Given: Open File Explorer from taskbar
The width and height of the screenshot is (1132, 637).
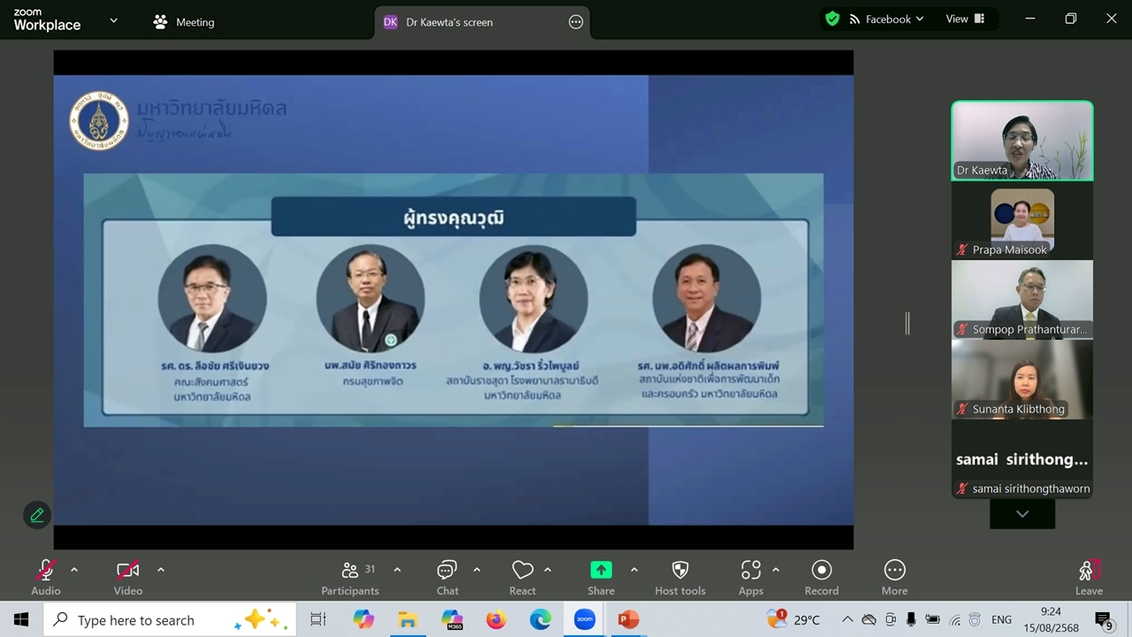Looking at the screenshot, I should click(x=408, y=619).
